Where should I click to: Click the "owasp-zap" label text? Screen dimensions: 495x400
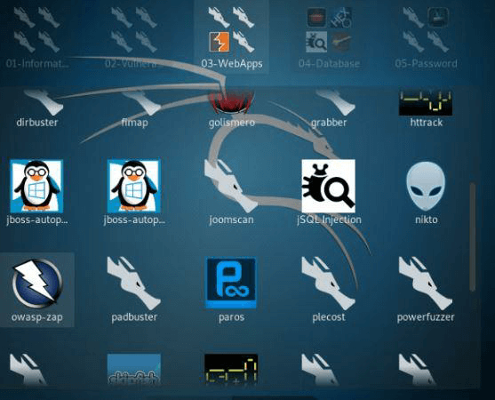pos(37,317)
